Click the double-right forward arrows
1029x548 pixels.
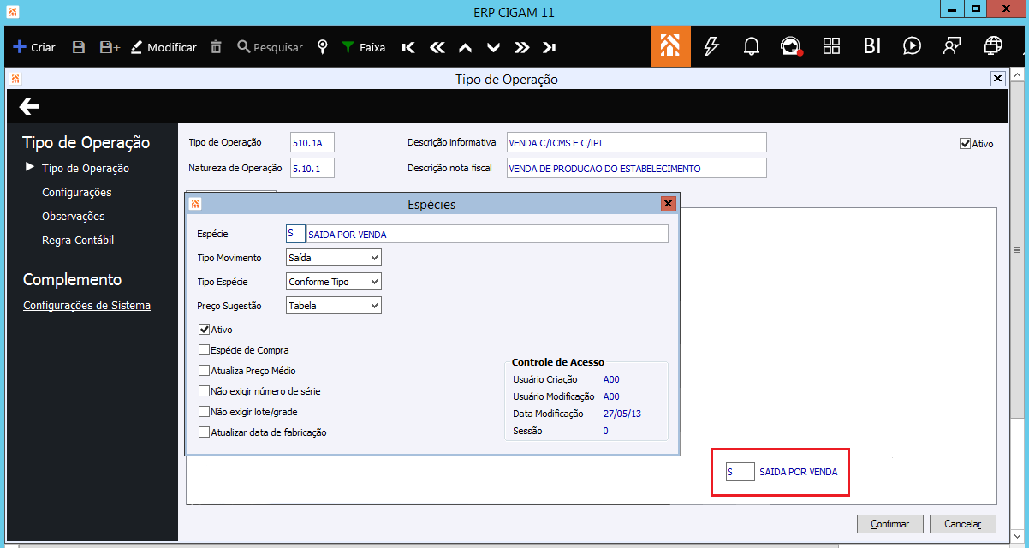coord(521,47)
